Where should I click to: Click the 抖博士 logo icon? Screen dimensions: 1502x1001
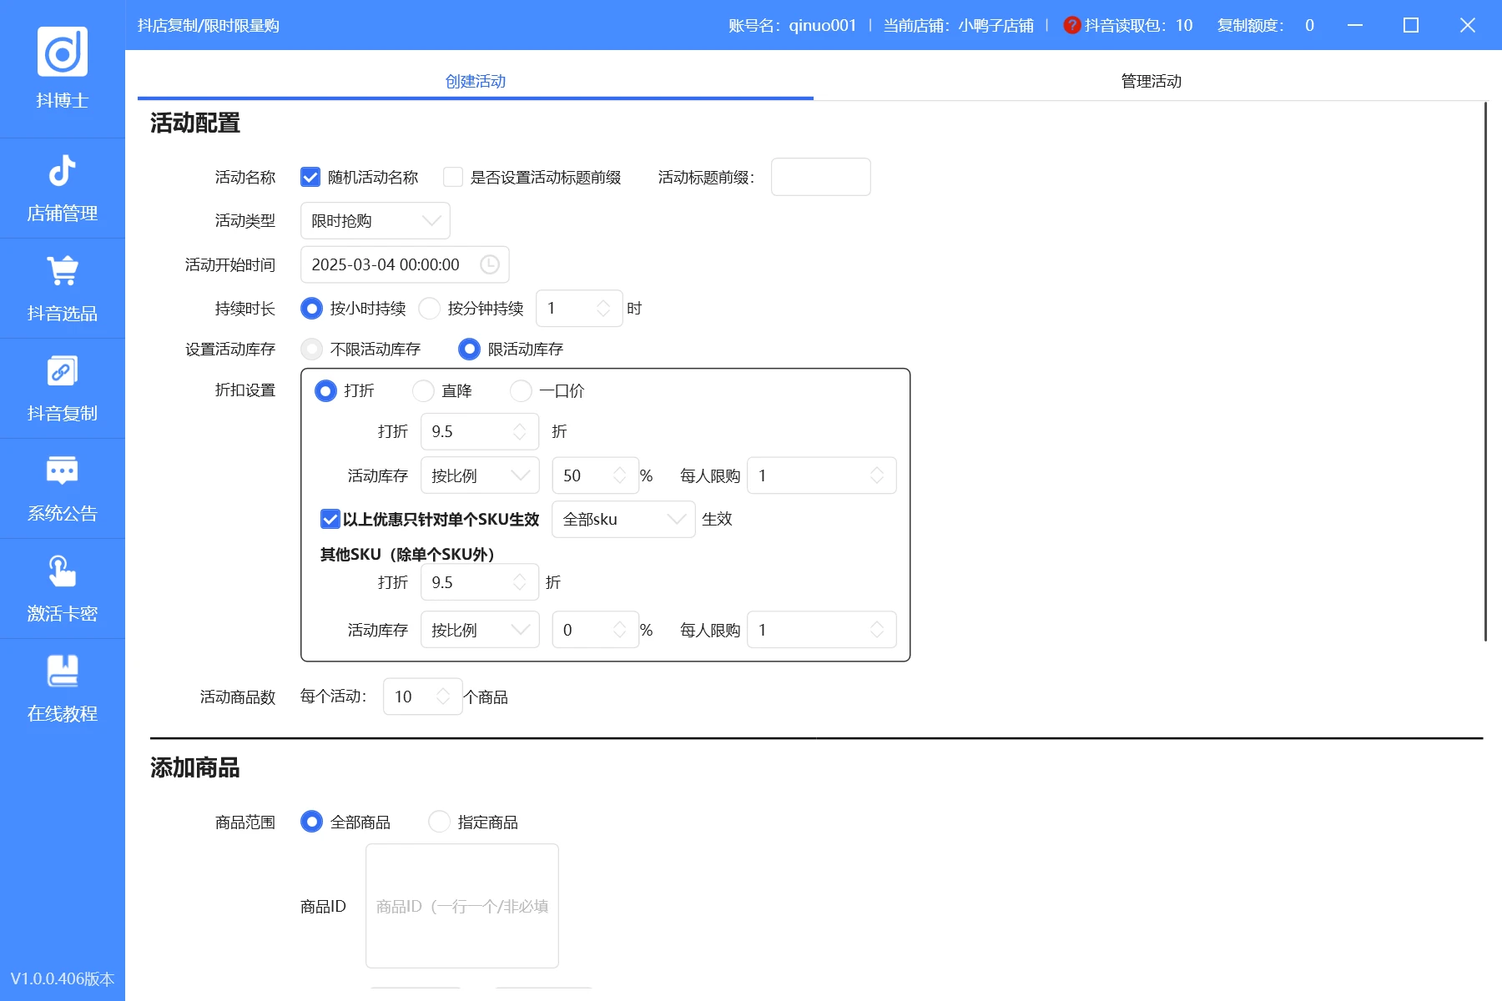pos(63,52)
